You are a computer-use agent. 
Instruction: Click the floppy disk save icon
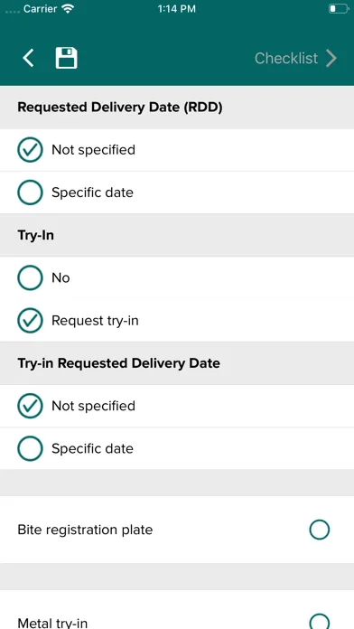66,58
